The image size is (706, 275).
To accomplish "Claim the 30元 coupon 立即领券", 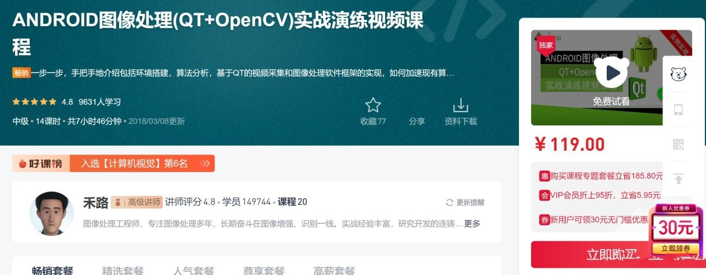I will tap(676, 248).
